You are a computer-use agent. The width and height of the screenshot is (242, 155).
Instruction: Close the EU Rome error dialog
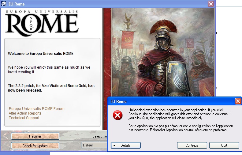click(238, 101)
